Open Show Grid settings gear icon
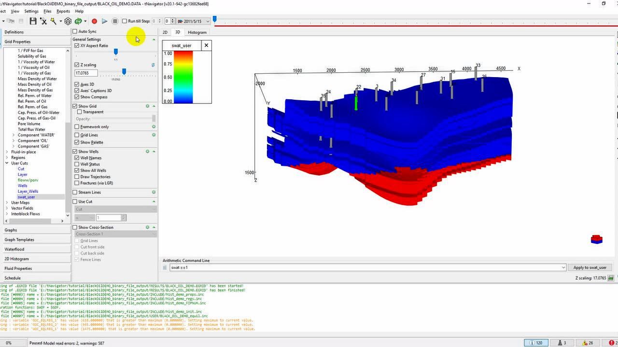The width and height of the screenshot is (618, 347). (148, 106)
